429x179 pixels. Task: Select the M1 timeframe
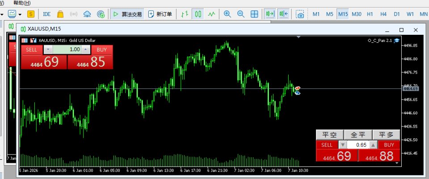click(316, 14)
